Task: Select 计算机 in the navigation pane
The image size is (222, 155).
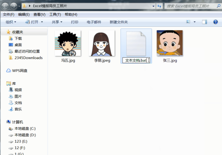Action: coord(18,122)
